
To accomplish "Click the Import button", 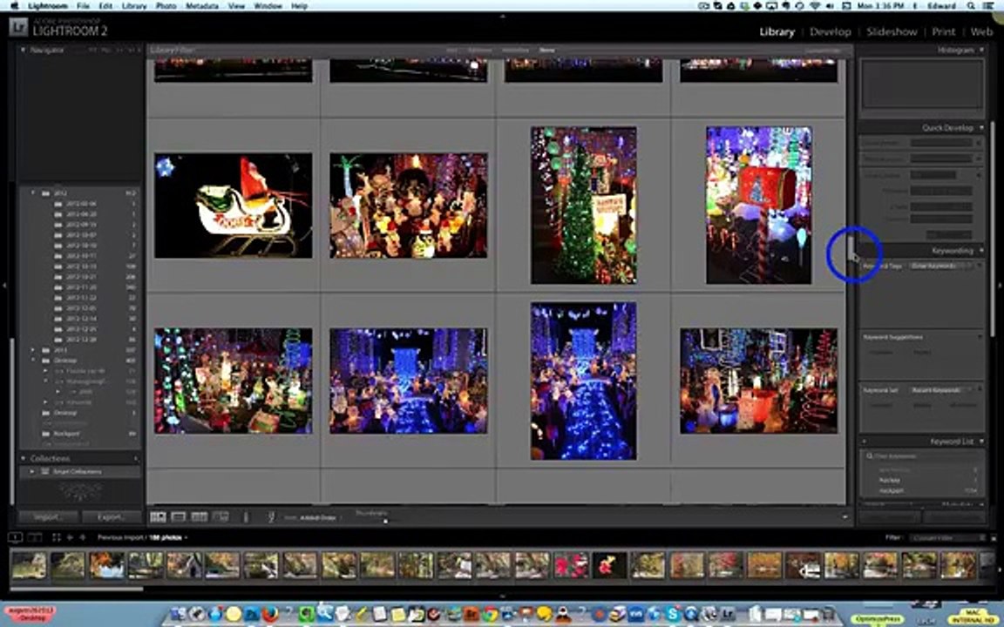I will tap(47, 517).
